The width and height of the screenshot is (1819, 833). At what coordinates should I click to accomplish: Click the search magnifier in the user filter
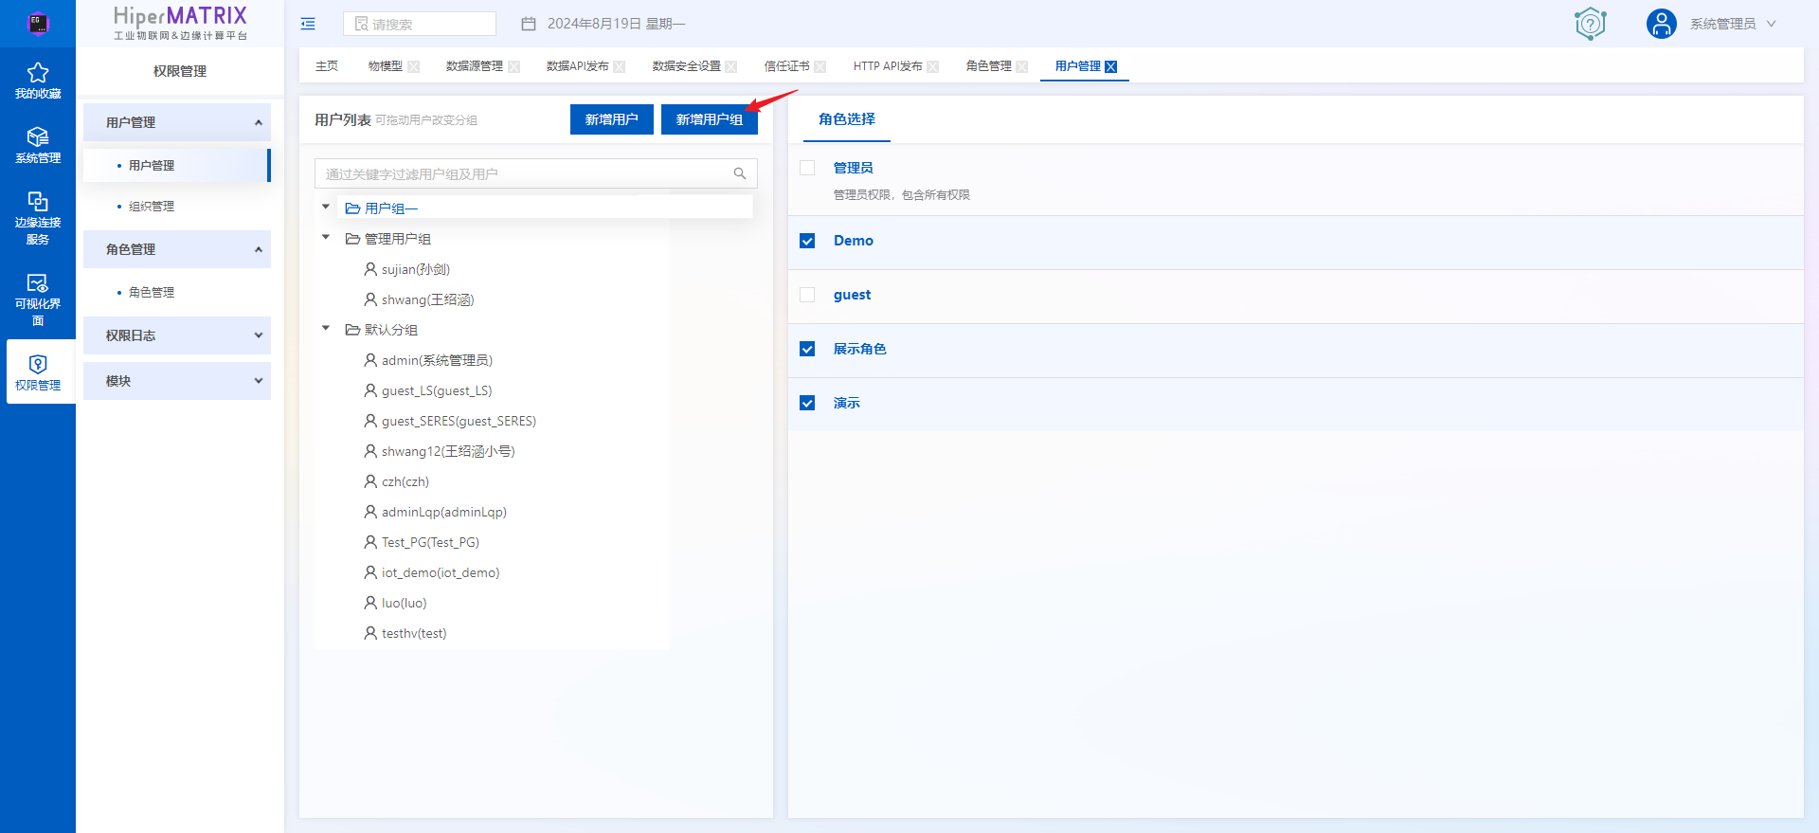740,173
